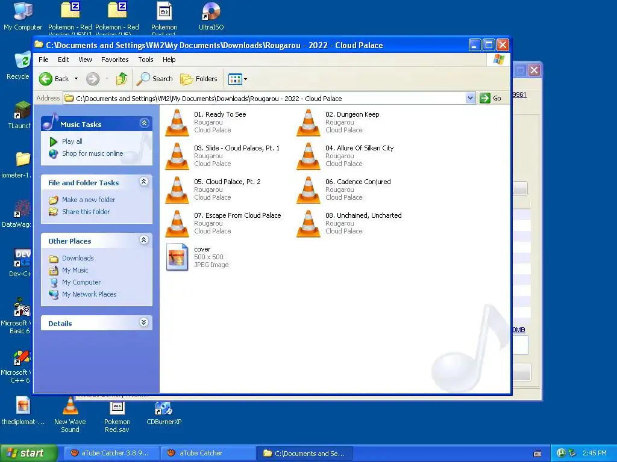Viewport: 617px width, 462px height.
Task: Switch to second aTube Catcher taskbar item
Action: [208, 454]
